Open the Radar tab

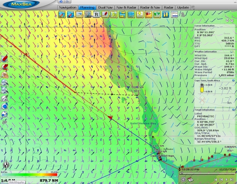[x=169, y=7]
